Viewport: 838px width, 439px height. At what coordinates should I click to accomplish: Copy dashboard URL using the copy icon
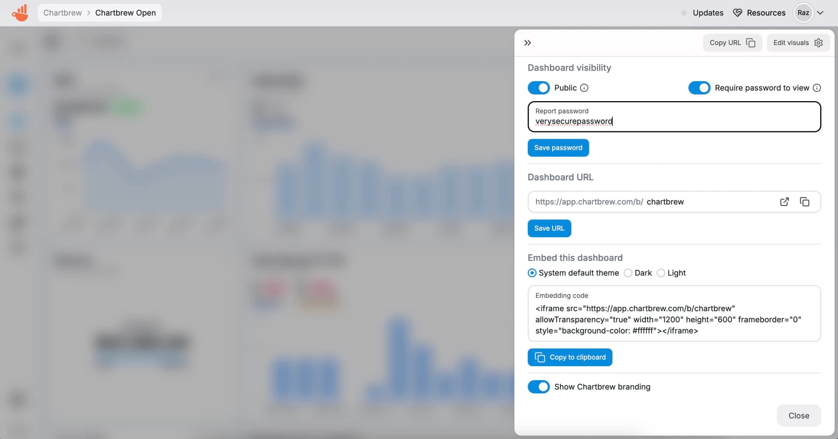pos(804,202)
